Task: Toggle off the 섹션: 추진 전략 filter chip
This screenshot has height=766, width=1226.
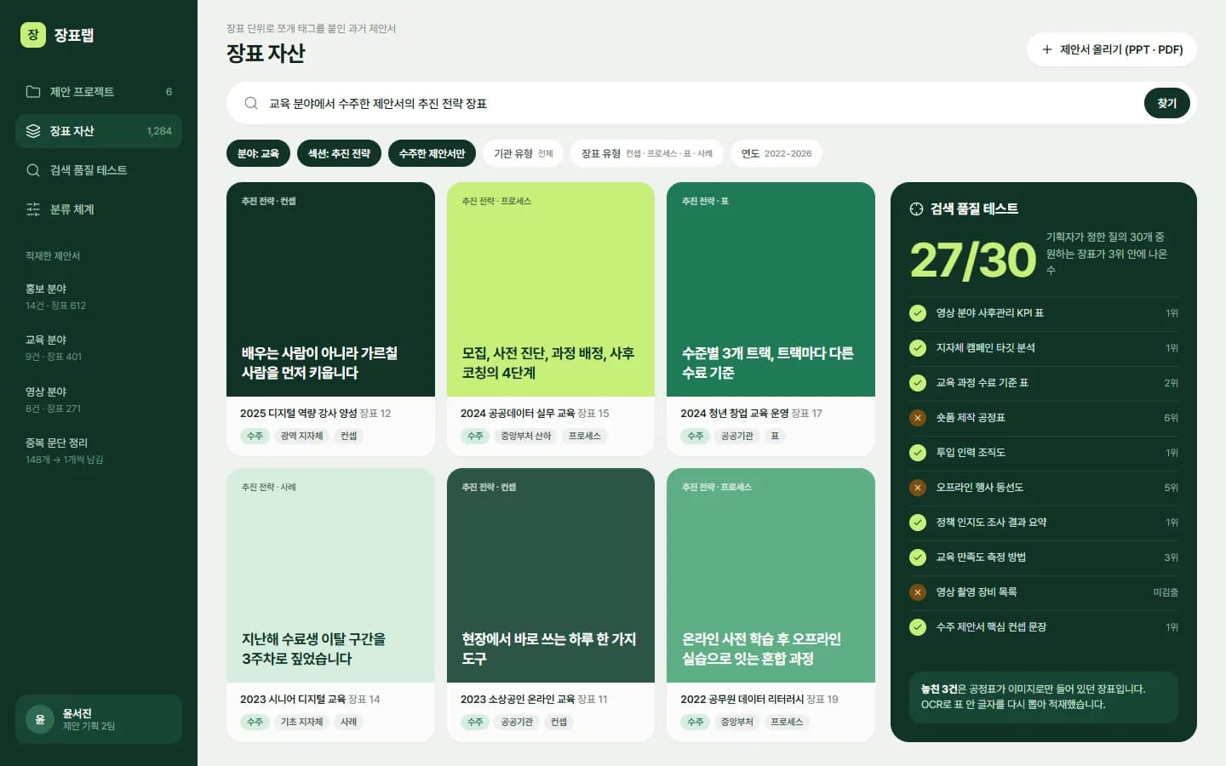Action: point(339,153)
